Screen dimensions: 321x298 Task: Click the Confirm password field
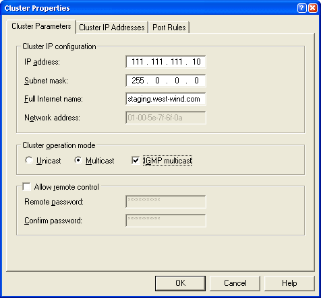point(166,221)
